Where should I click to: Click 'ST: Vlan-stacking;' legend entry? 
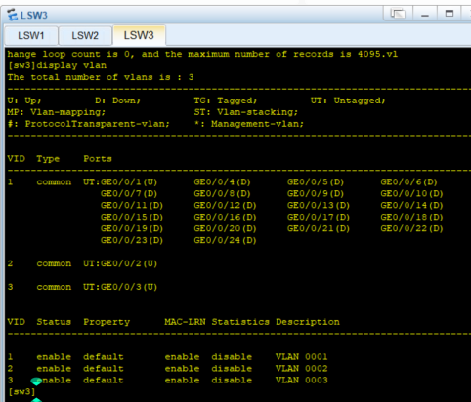(246, 112)
